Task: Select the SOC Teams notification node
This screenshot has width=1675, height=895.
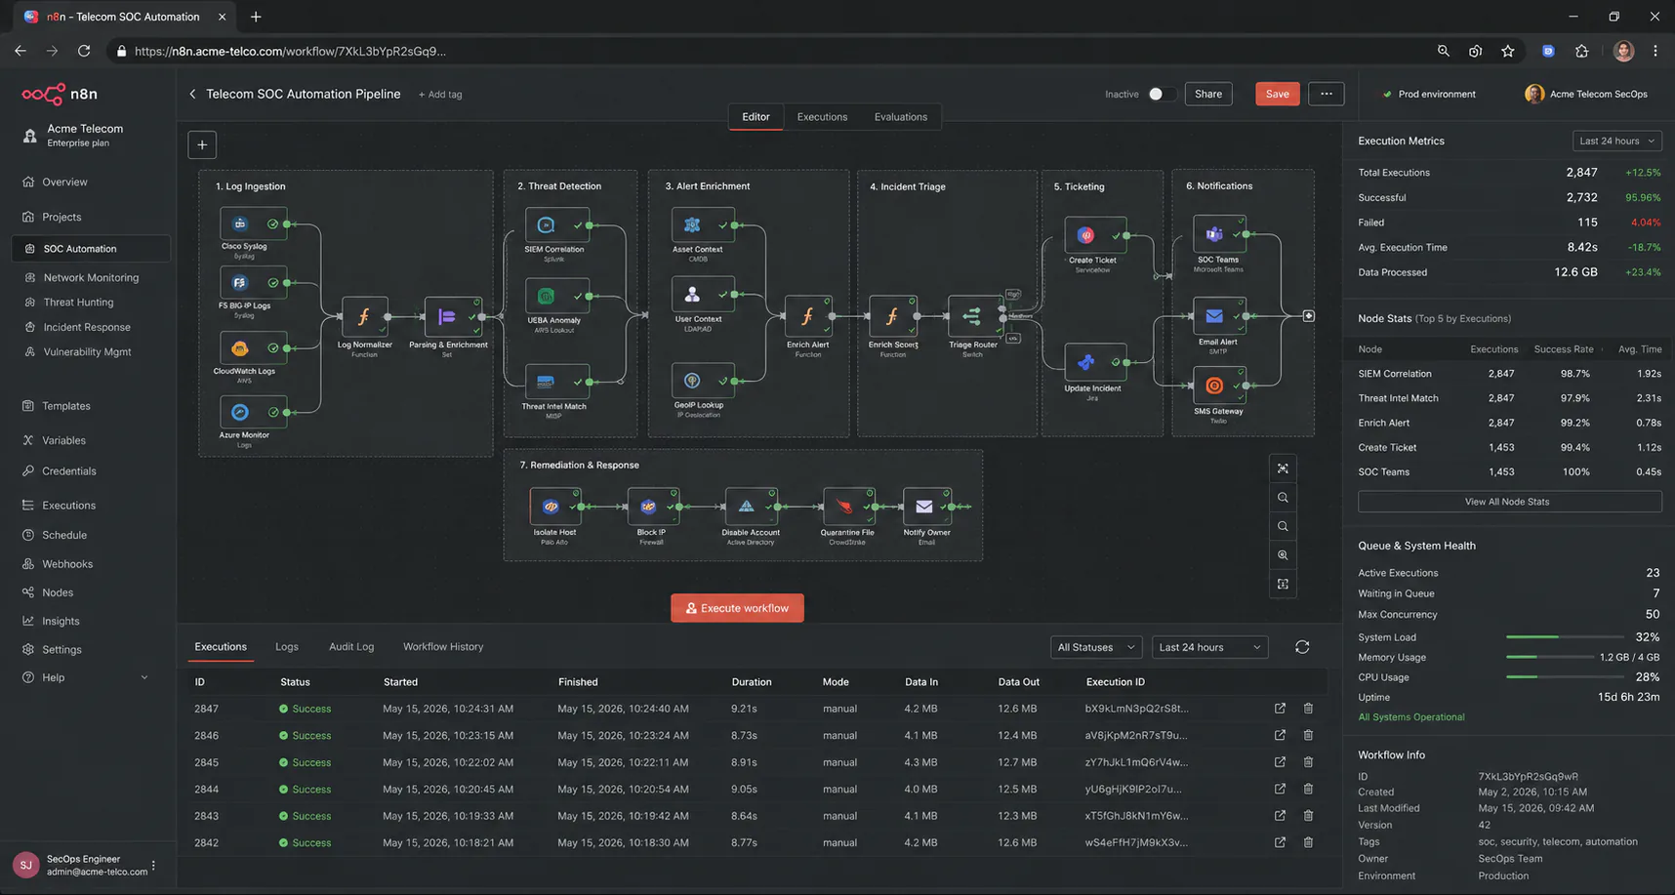Action: 1219,234
